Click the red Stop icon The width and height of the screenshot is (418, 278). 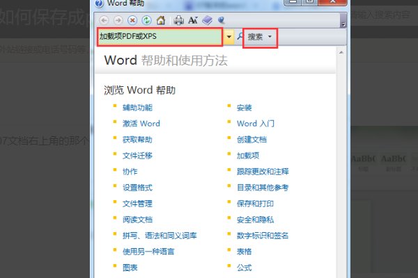(x=132, y=20)
